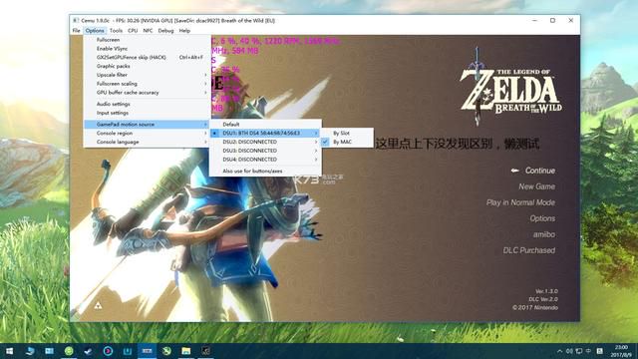Open the game's Options entry
Image resolution: width=638 pixels, height=359 pixels.
pos(542,218)
